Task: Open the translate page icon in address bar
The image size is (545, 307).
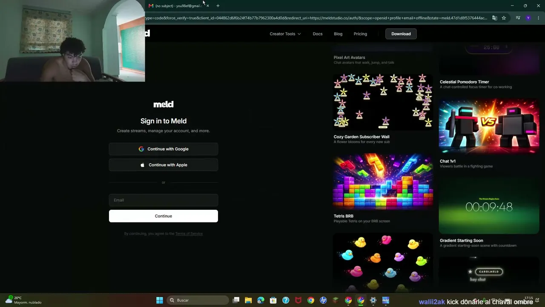Action: [x=494, y=18]
